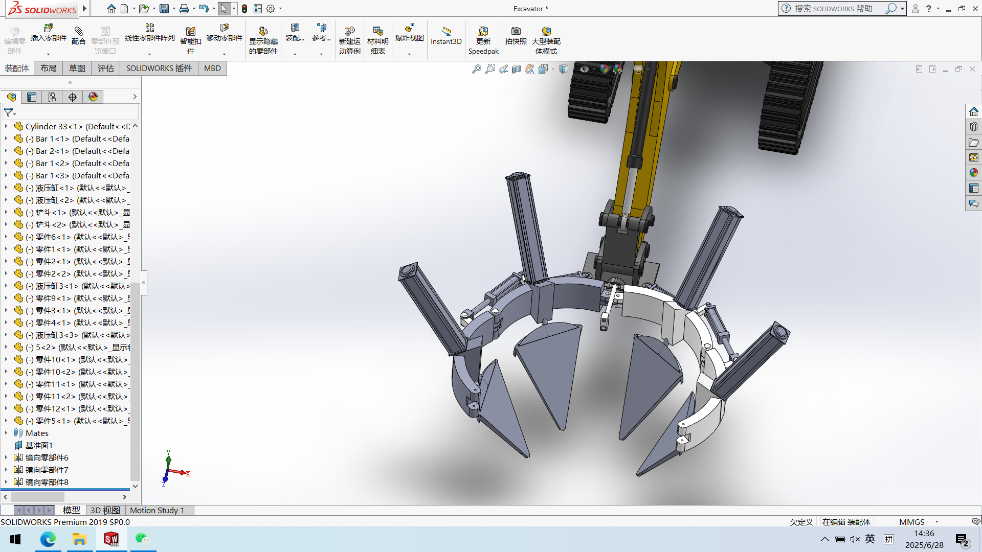
Task: Click Update Speedpak button
Action: point(483,40)
